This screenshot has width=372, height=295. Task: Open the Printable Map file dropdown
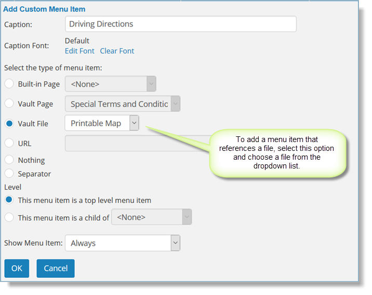[102, 123]
